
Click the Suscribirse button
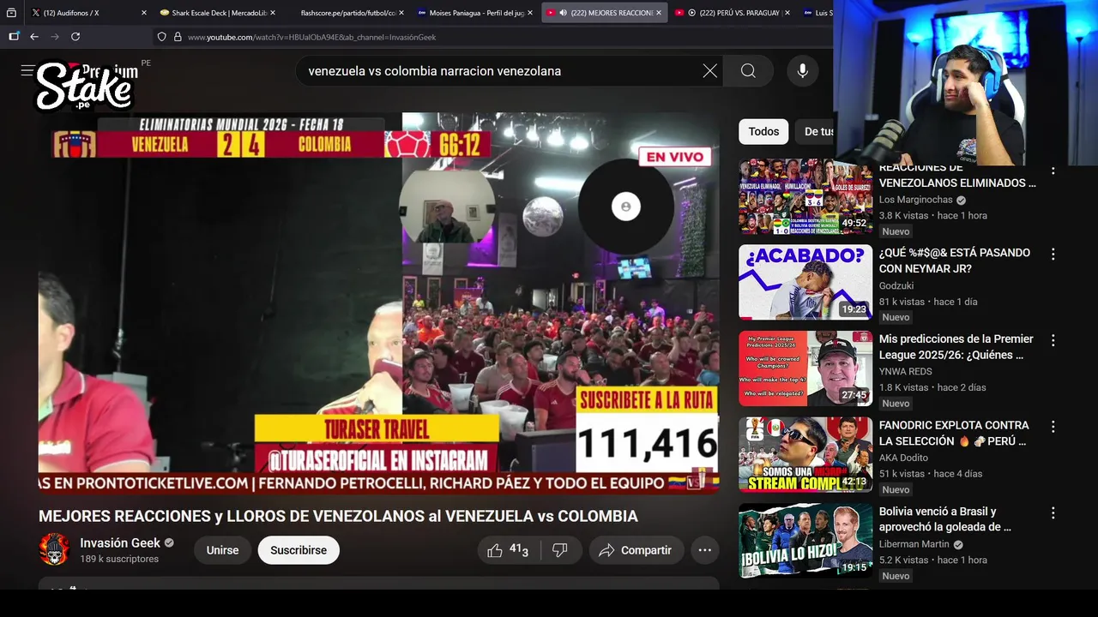[299, 550]
